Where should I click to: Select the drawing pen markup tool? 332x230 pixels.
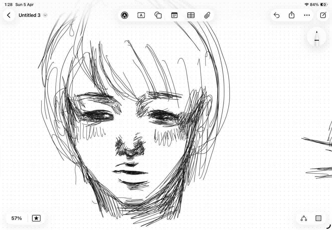pyautogui.click(x=125, y=15)
